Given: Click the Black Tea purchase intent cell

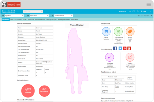Looking at the screenshot, I should coord(119,83).
